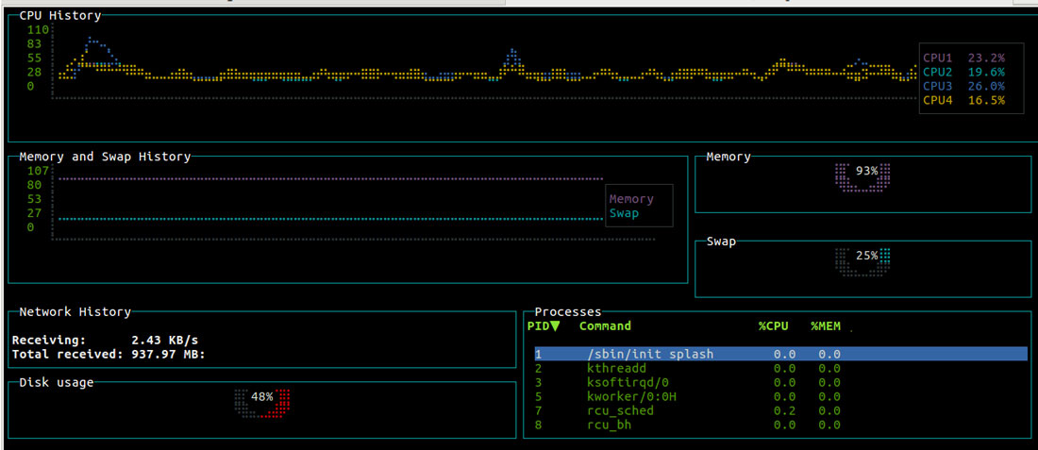Click the 93% memory donut gauge
Viewport: 1038px width, 450px height.
864,177
